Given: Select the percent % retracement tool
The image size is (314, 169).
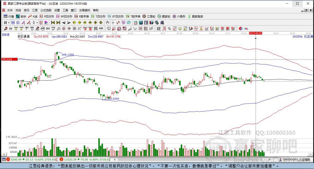Looking at the screenshot, I should click(x=169, y=29).
